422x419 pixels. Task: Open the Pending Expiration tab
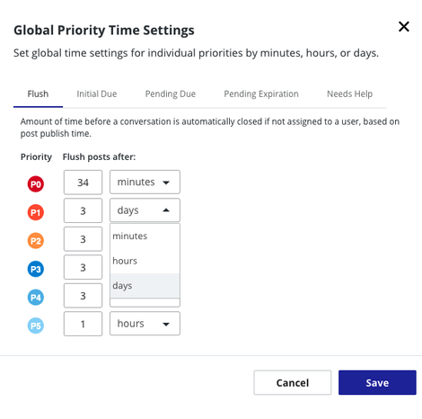261,94
